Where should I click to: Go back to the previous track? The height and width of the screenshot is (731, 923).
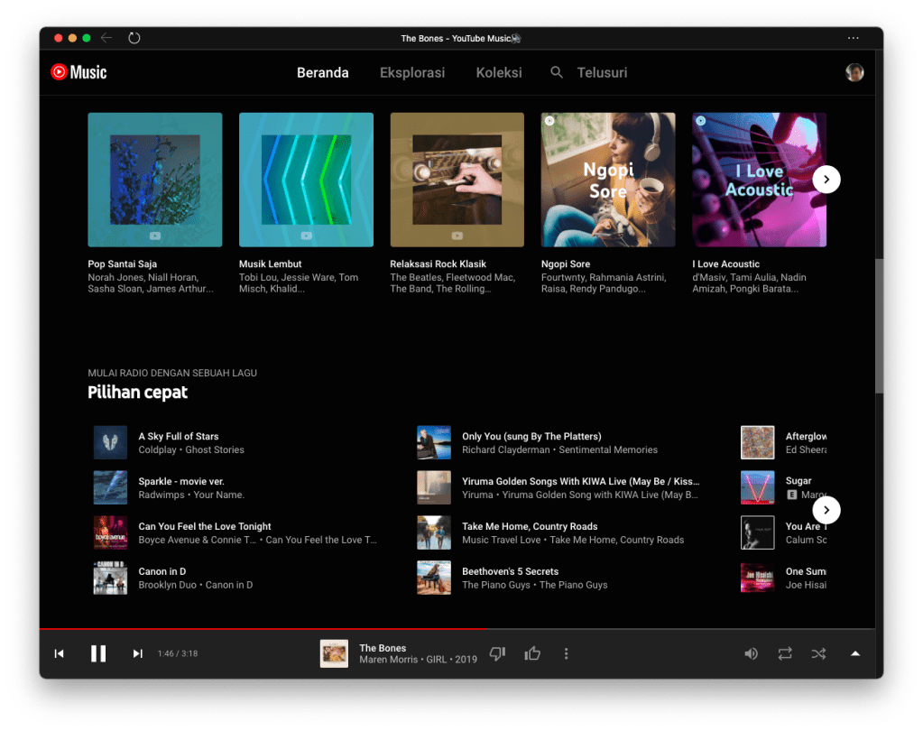click(60, 653)
